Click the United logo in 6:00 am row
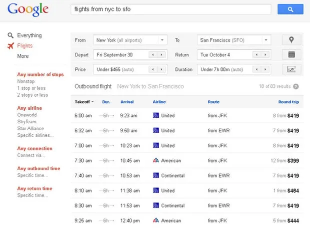 coord(156,115)
